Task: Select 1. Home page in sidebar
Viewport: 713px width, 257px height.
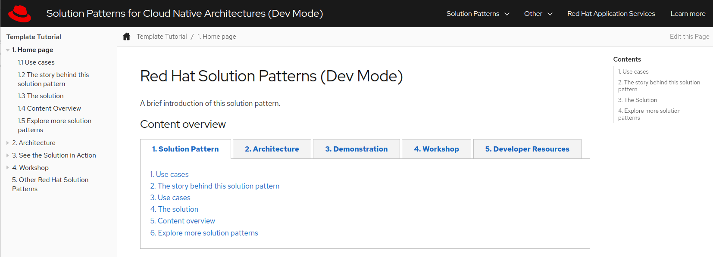Action: pyautogui.click(x=33, y=50)
